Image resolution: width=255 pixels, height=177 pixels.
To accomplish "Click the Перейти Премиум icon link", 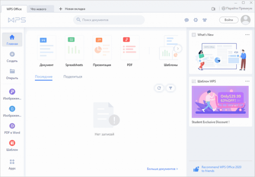I will pyautogui.click(x=237, y=8).
